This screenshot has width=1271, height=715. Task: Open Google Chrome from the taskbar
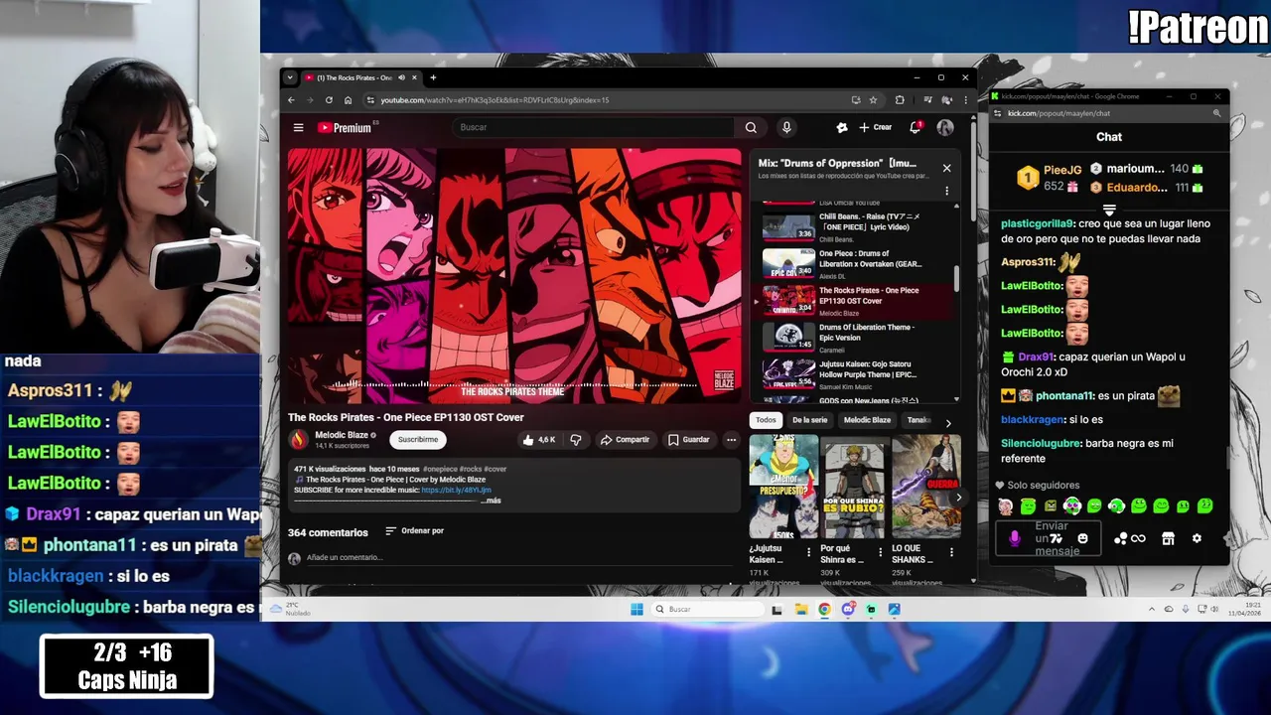click(824, 610)
